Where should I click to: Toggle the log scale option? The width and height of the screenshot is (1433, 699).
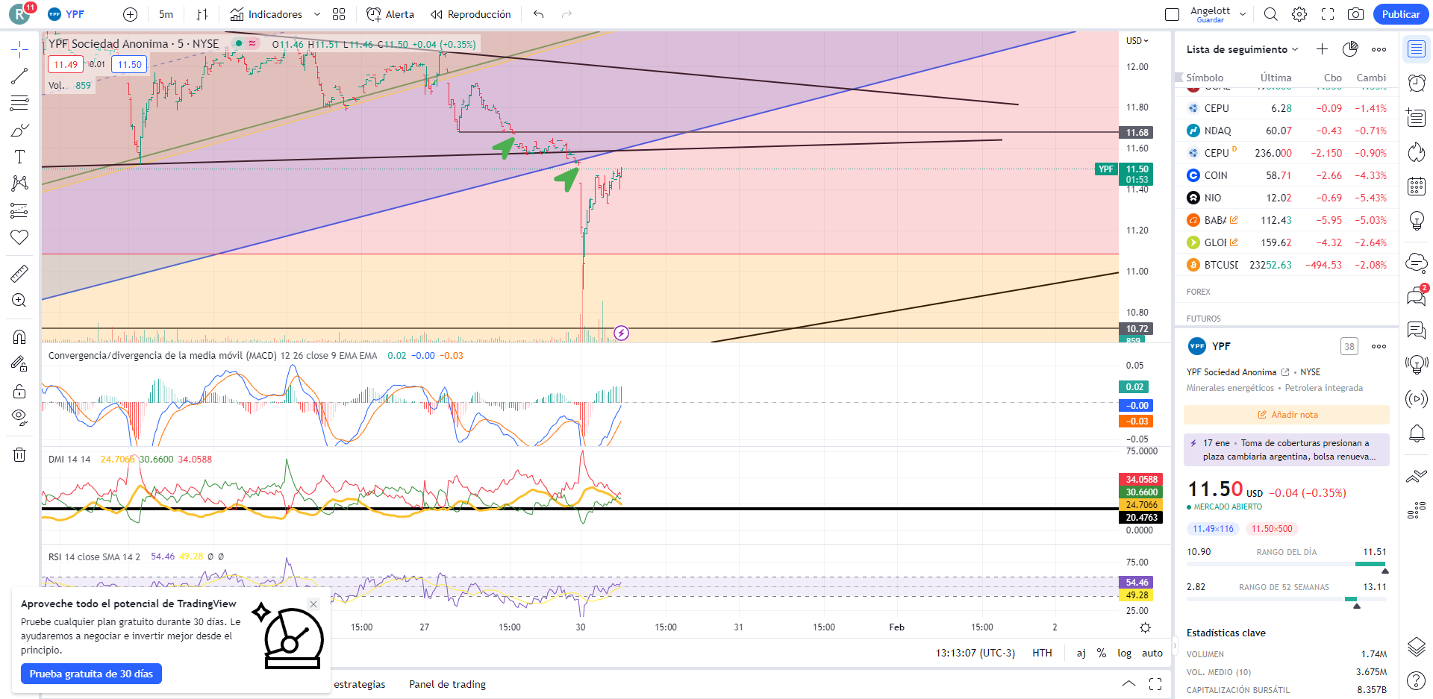[x=1124, y=653]
